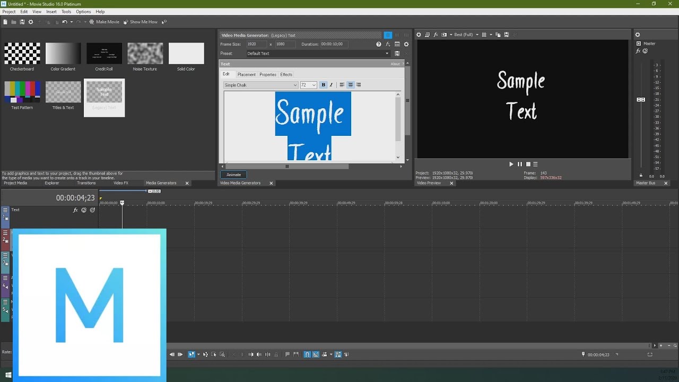Toggle snapping magnet icon in timeline toolbar
The image size is (679, 382).
click(307, 354)
